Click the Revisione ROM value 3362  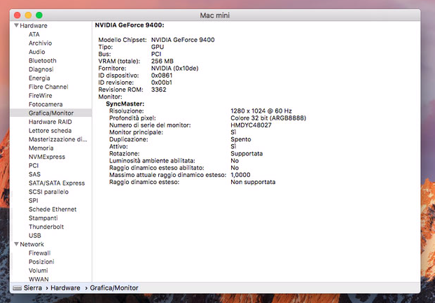tap(159, 90)
